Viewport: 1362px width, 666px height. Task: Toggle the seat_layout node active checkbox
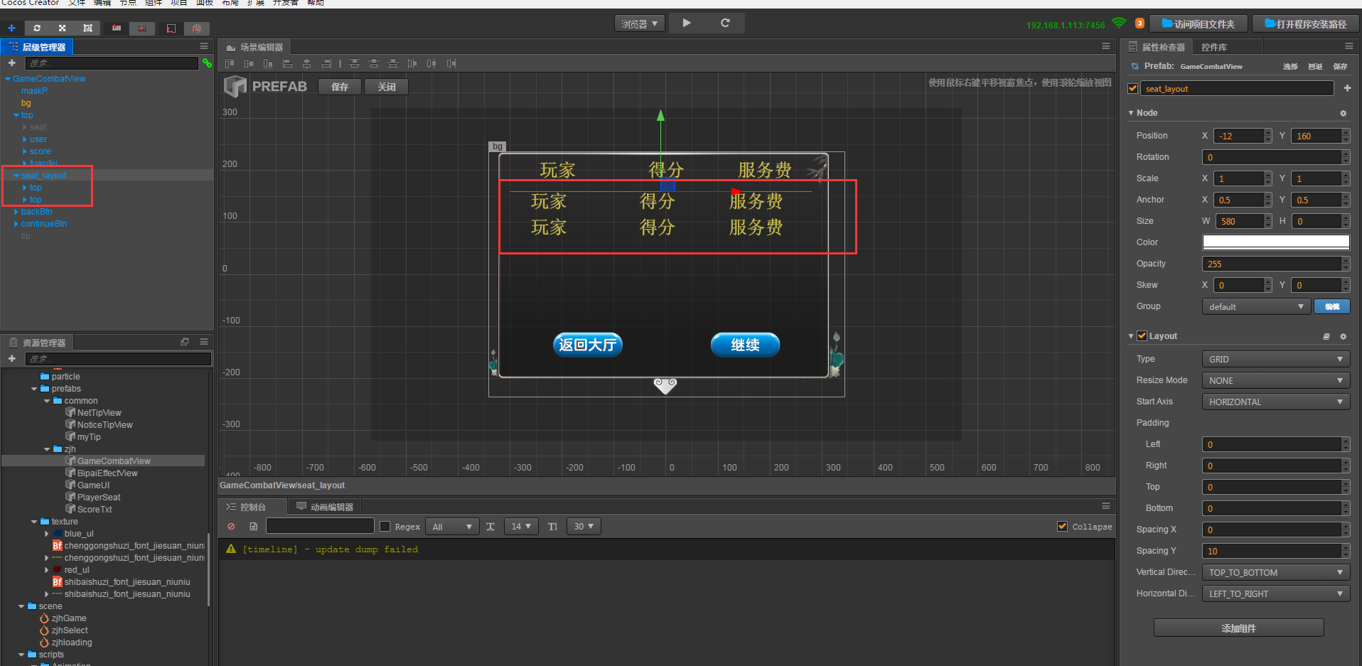coord(1133,89)
